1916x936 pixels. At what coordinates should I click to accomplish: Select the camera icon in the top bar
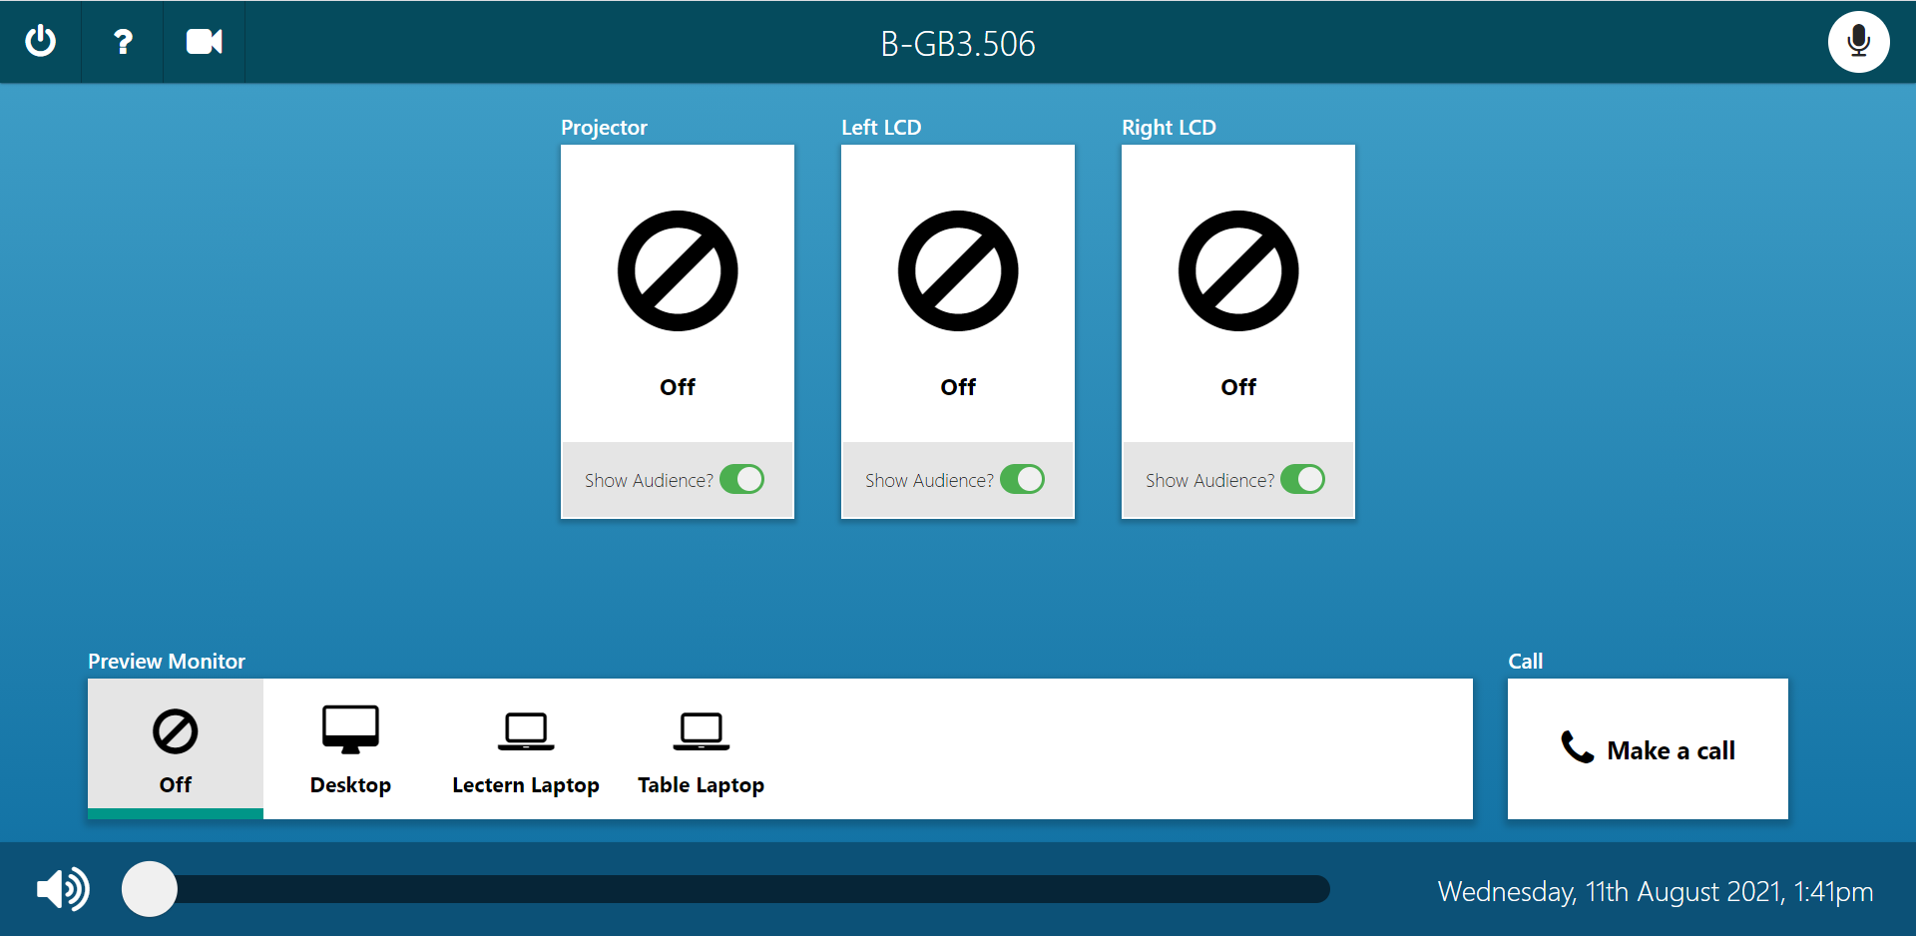(x=204, y=42)
